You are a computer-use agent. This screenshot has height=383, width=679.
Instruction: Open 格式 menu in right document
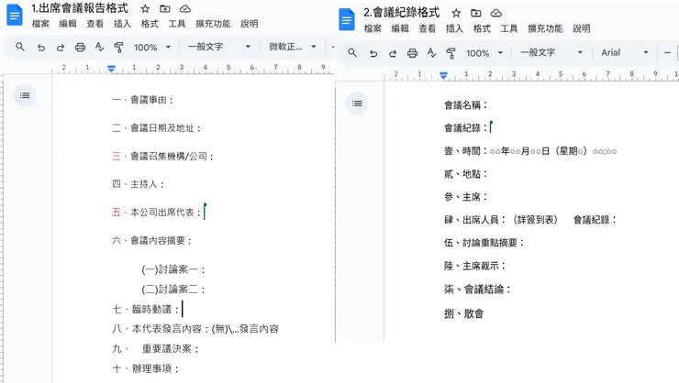tap(482, 28)
